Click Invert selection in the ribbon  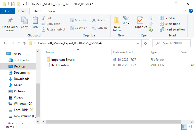coord(172,29)
